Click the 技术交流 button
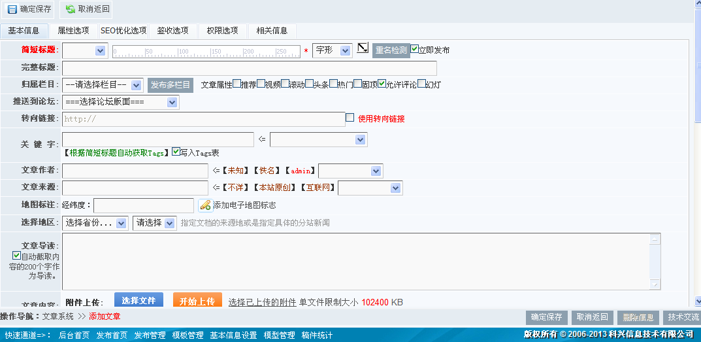The width and height of the screenshot is (701, 342). pyautogui.click(x=682, y=317)
